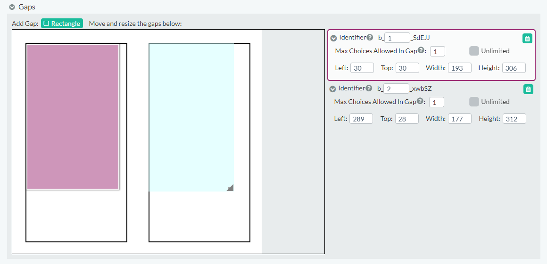Click the '_SdEJJ' identifier suffix text
This screenshot has height=264, width=547.
(420, 38)
